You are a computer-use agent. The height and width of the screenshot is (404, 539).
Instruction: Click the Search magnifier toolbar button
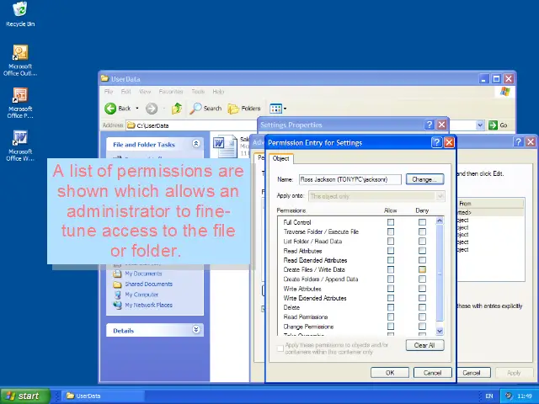[x=205, y=109]
